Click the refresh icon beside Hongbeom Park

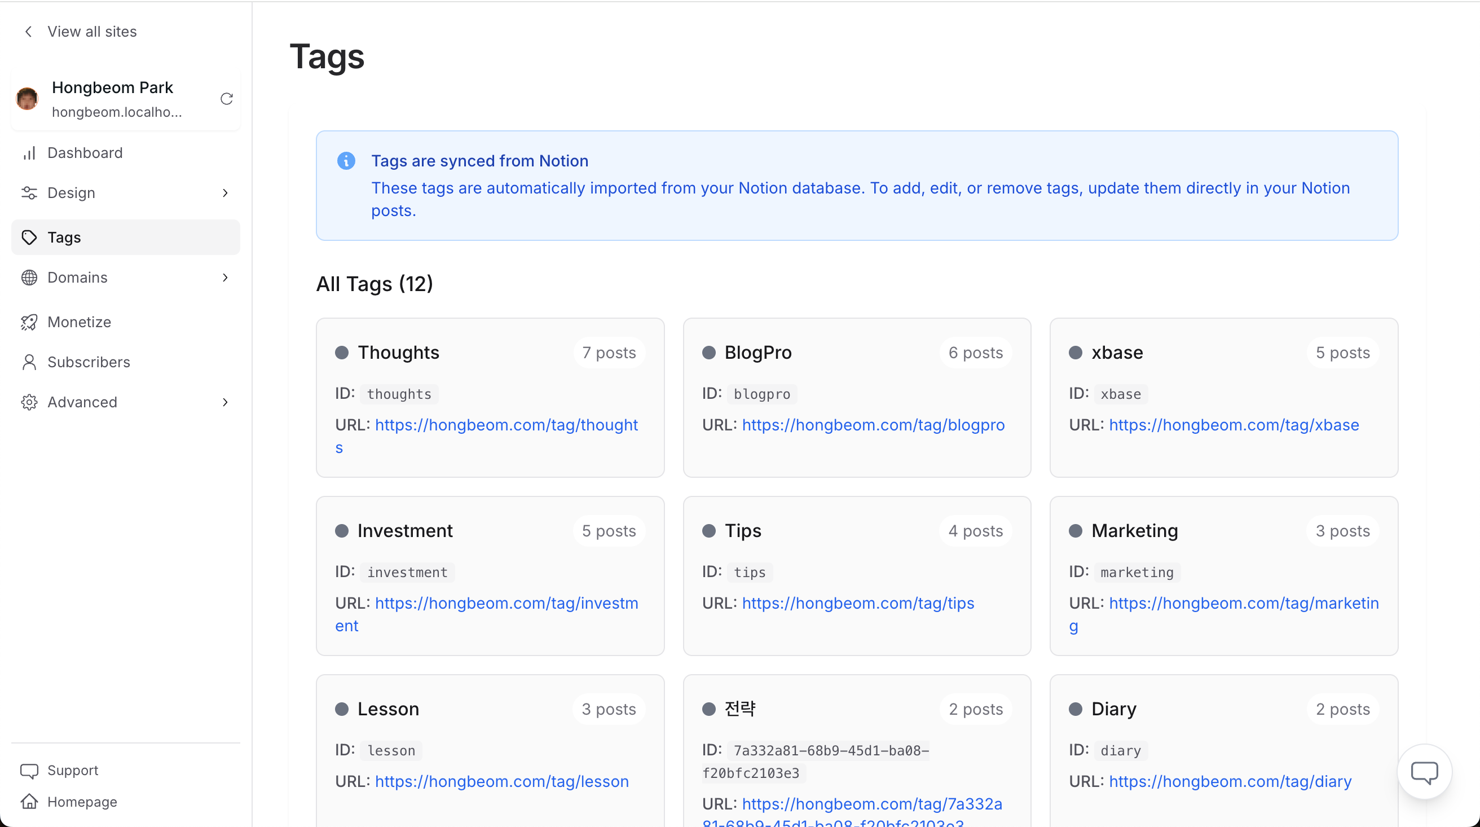coord(226,99)
